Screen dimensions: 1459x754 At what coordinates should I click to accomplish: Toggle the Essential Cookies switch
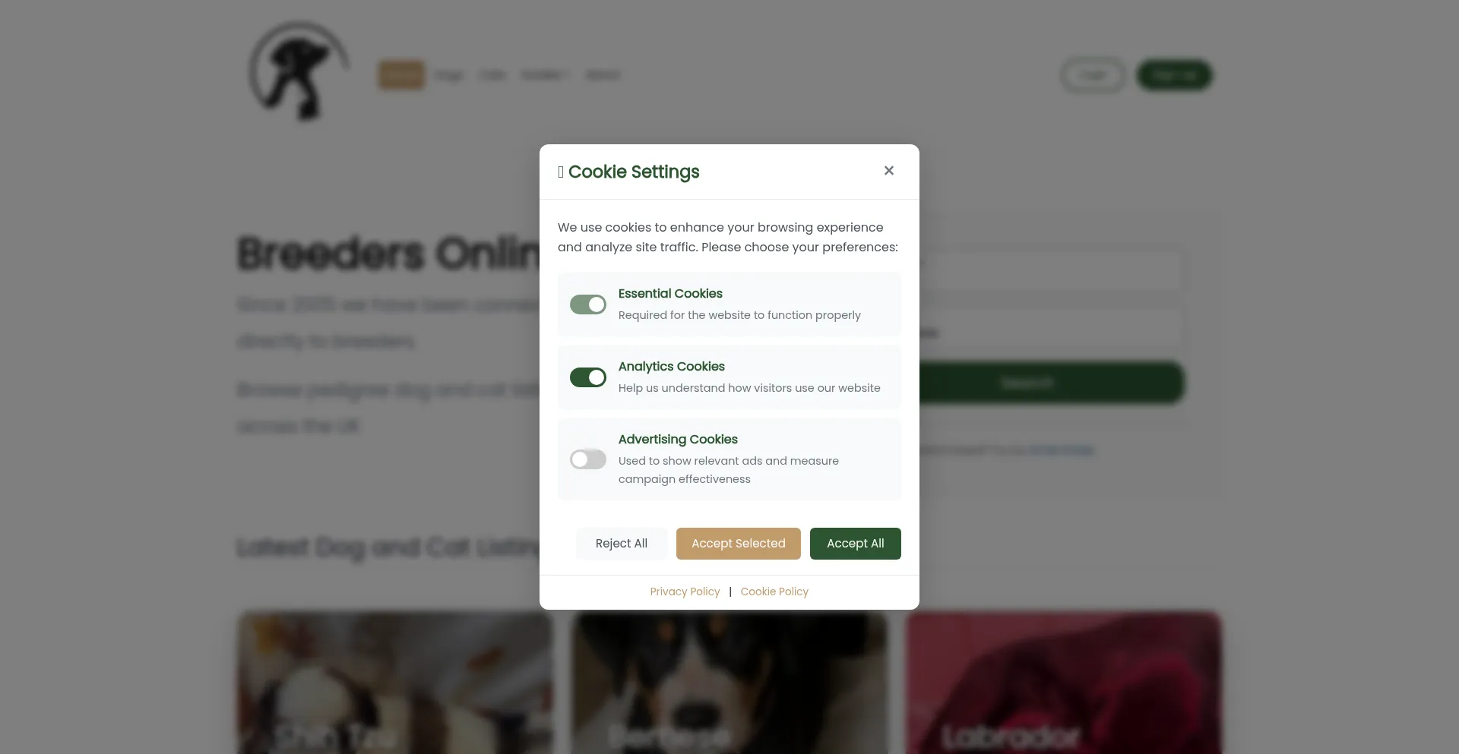(x=588, y=304)
